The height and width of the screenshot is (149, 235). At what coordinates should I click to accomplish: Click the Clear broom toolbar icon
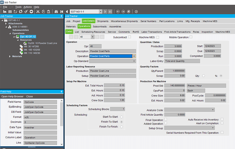(x=26, y=12)
